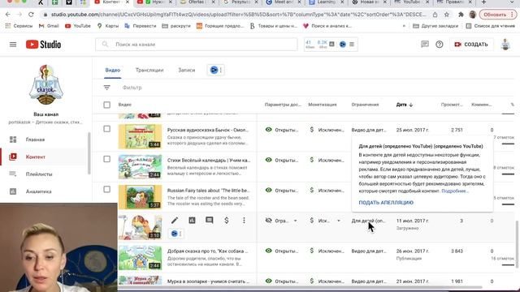Click visibility eye for Добрая сказка row
520x292 pixels.
(x=269, y=251)
